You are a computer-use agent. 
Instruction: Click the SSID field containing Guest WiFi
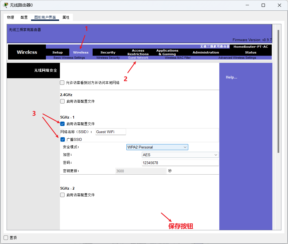point(111,132)
